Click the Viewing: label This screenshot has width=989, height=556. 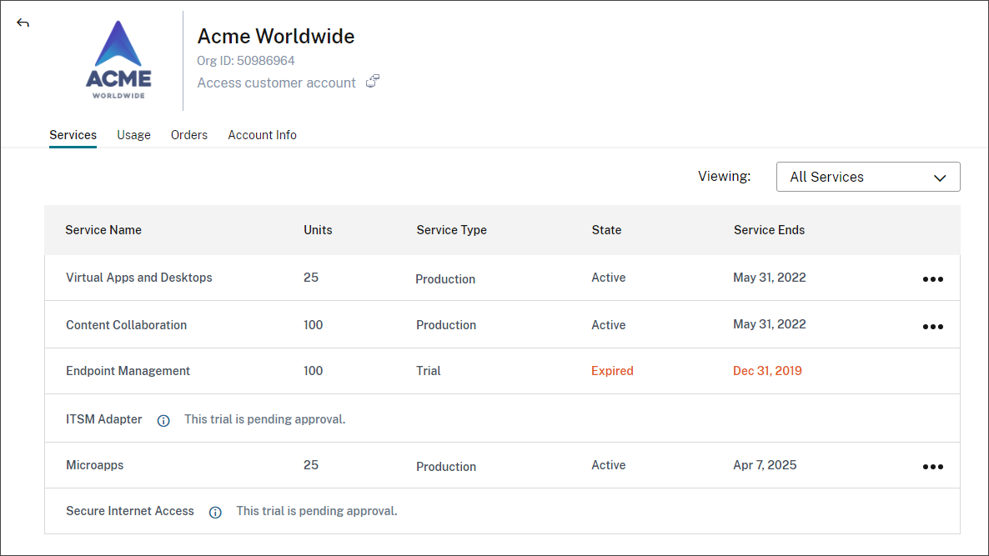point(724,177)
